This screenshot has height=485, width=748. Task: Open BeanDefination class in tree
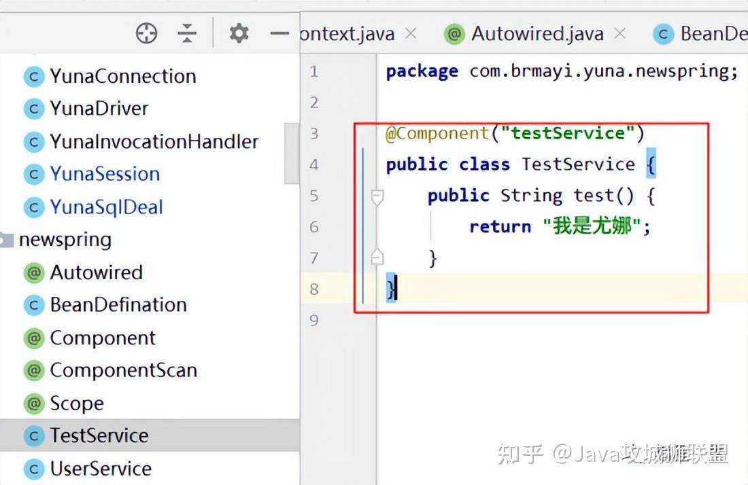click(x=119, y=305)
